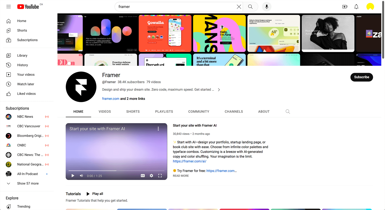Viewport: 385px width, 210px height.
Task: Open 'Start your site with Framer AI' title link
Action: [195, 125]
